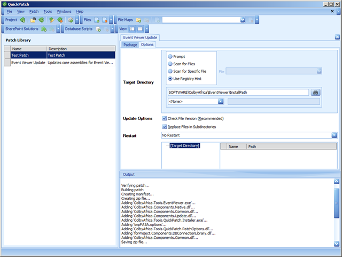Toggle Replace Files in Subdirectories checkbox

[x=165, y=127]
